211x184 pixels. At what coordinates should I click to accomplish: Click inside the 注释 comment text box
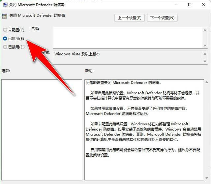(x=128, y=38)
